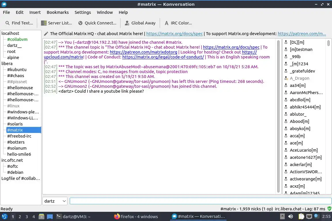The image size is (332, 221).
Task: Switch to #linux channel
Action: pyautogui.click(x=13, y=106)
